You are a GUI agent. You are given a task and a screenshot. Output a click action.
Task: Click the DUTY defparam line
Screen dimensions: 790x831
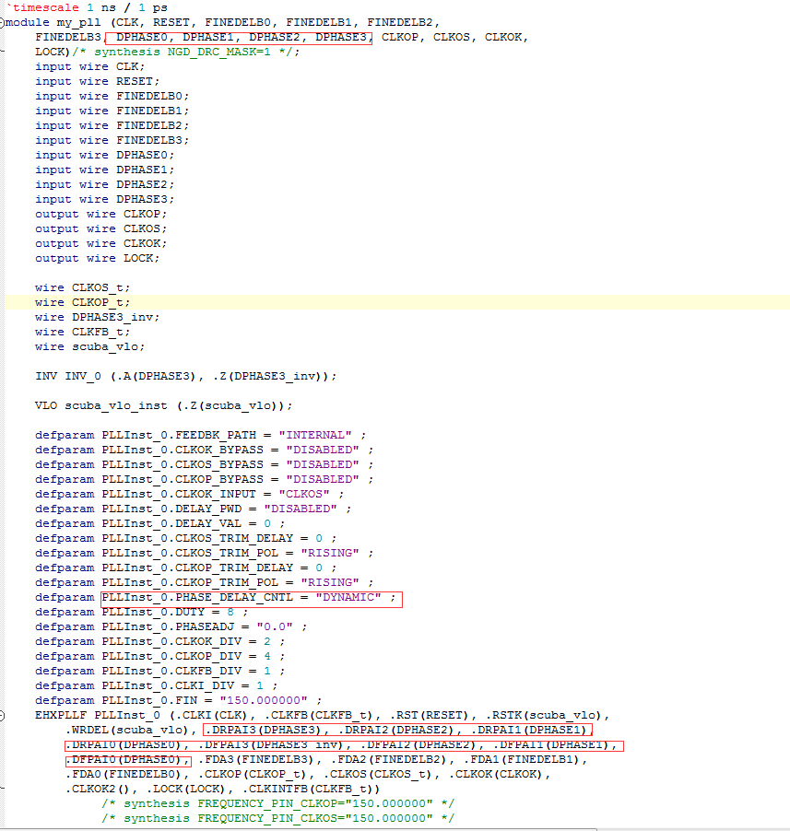[x=141, y=612]
